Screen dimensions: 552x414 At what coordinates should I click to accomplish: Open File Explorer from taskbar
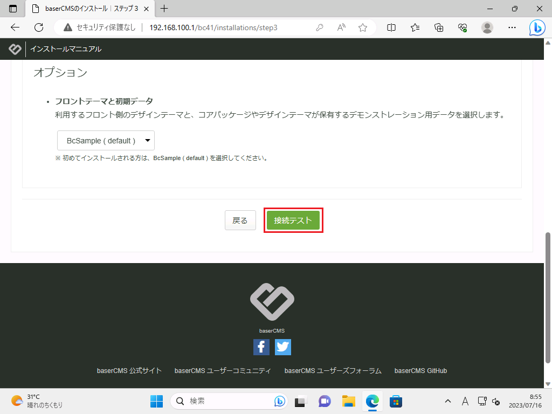coord(349,401)
